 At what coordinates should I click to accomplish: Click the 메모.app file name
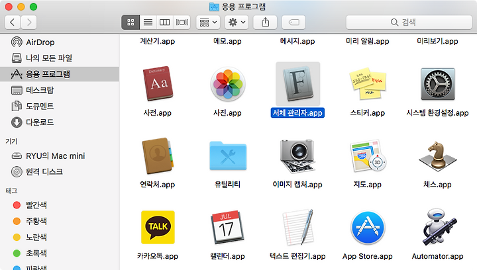coord(227,41)
